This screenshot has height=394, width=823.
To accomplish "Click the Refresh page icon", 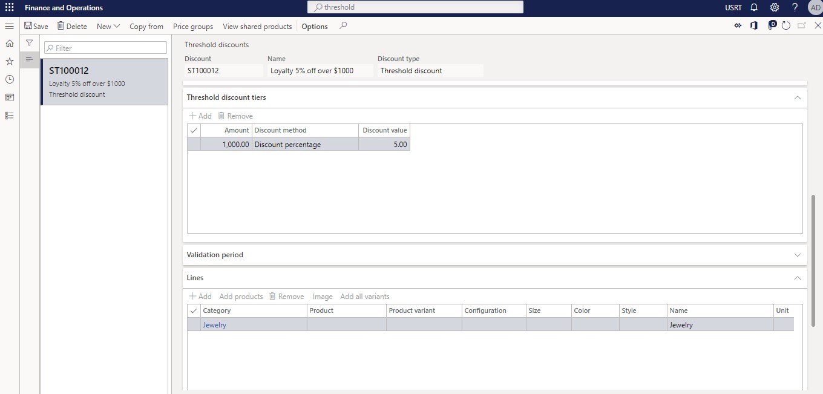I will tap(786, 26).
